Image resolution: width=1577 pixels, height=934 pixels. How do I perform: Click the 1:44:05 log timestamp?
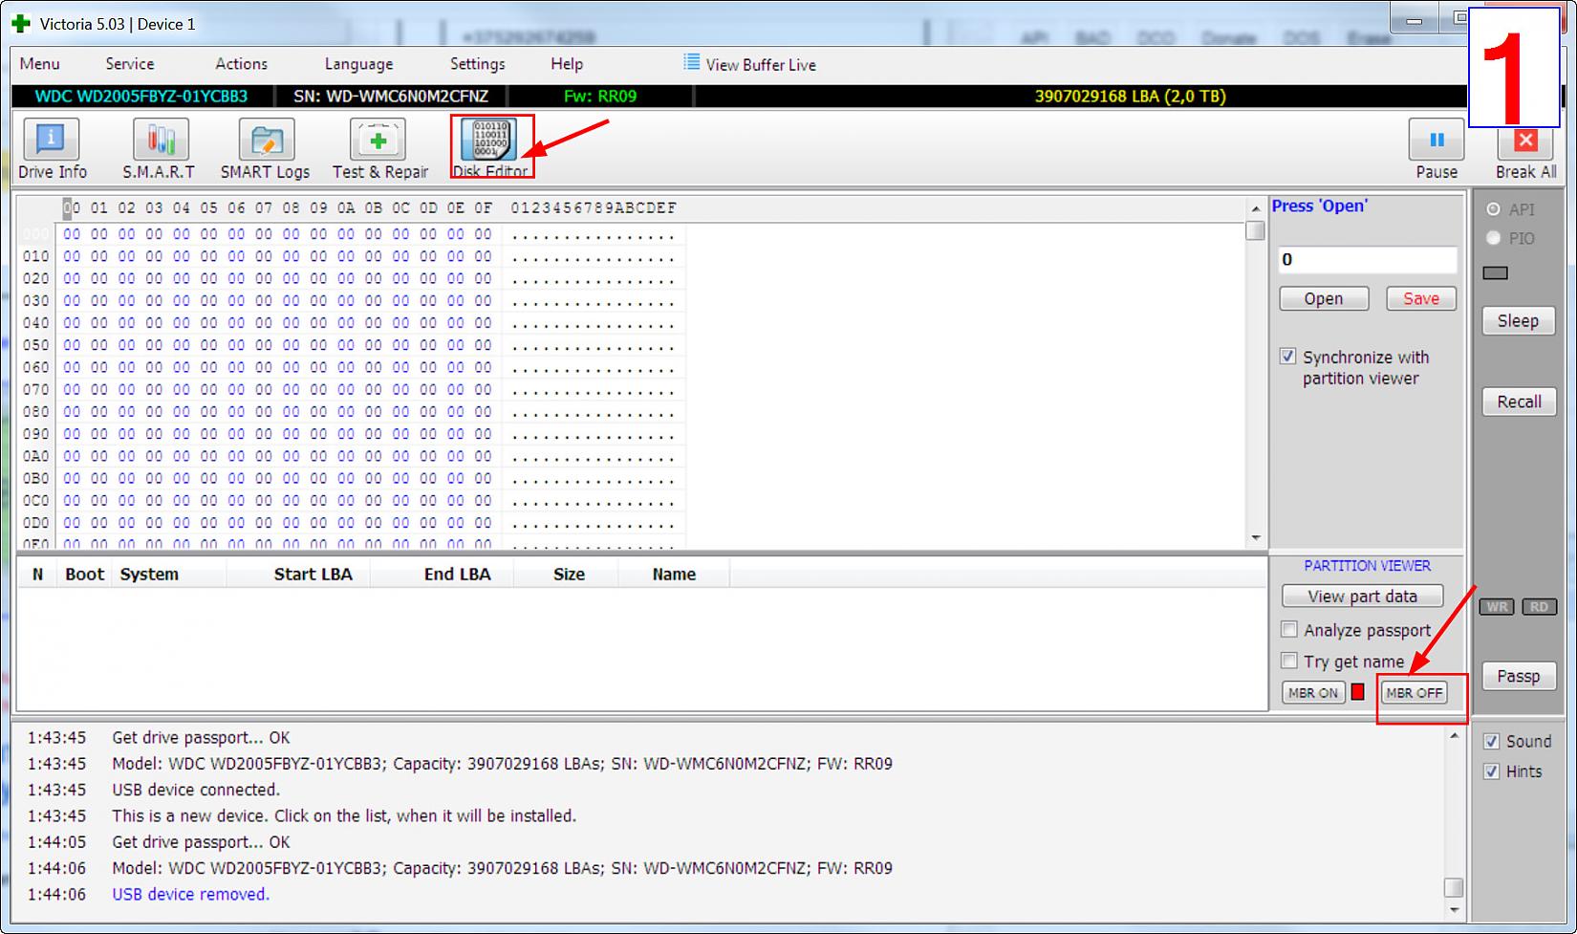pos(56,842)
